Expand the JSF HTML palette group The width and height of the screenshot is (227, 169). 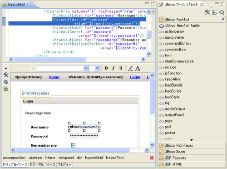192,164
